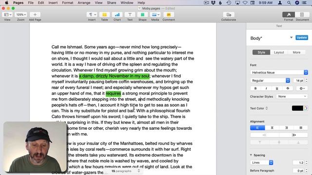The image size is (312, 175).
Task: Click the Update style button
Action: tap(302, 37)
